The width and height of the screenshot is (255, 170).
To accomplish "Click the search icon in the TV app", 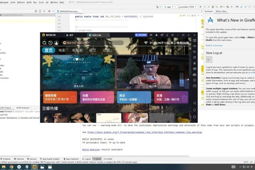I will click(x=44, y=43).
